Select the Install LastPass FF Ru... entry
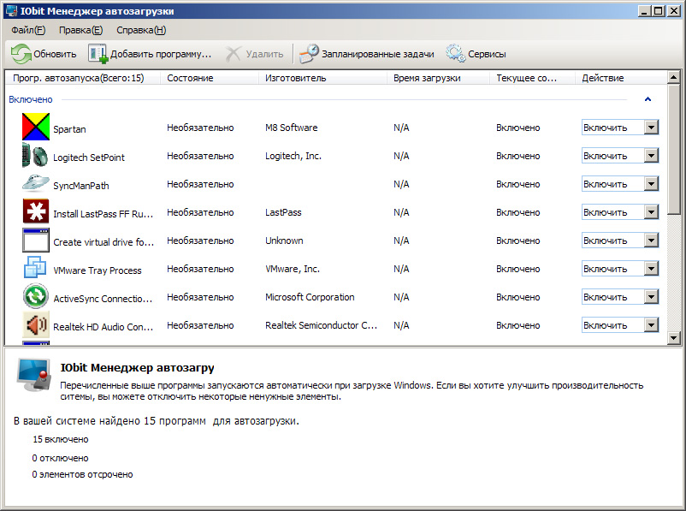Screen dimensions: 686x511 click(103, 214)
